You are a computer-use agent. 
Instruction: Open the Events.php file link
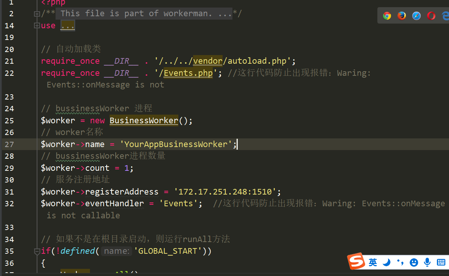pos(188,73)
